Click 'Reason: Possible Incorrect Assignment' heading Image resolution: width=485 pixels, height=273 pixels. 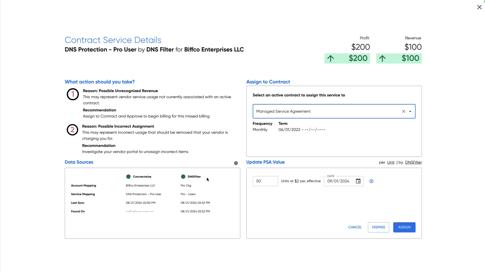pyautogui.click(x=118, y=126)
